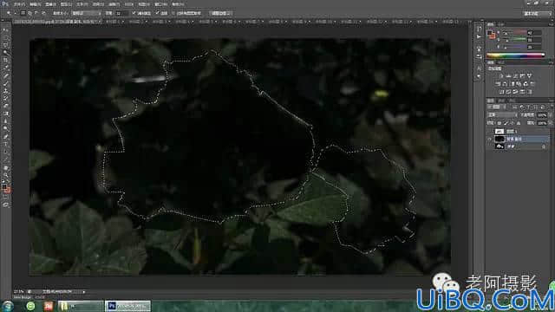Open the Sample Size dropdown in the options bar
This screenshot has height=312, width=555.
86,13
